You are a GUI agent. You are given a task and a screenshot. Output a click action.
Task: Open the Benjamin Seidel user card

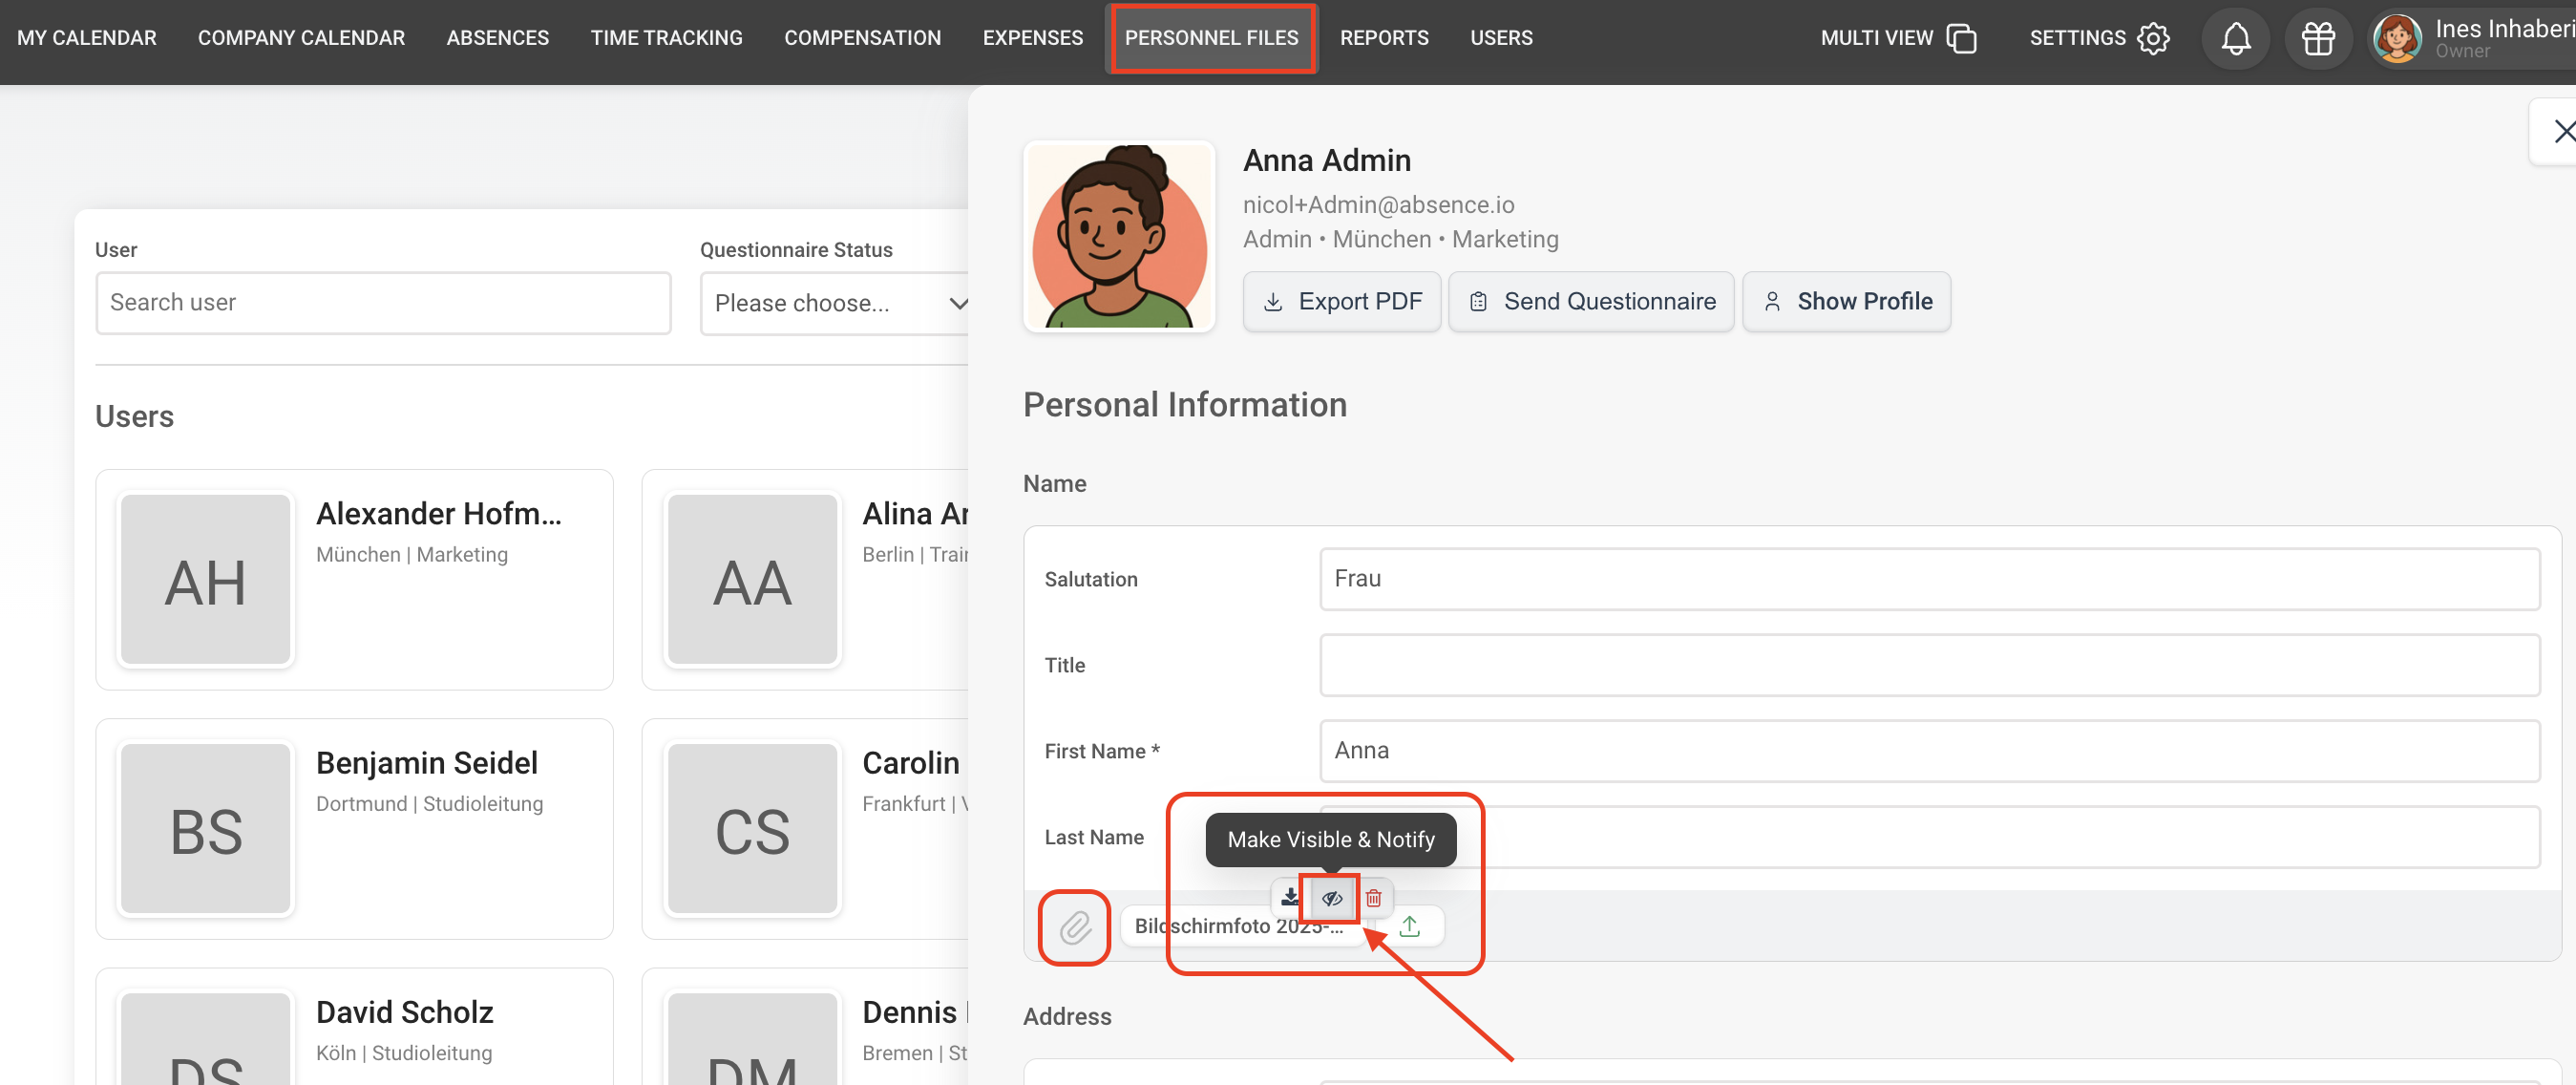click(x=354, y=828)
